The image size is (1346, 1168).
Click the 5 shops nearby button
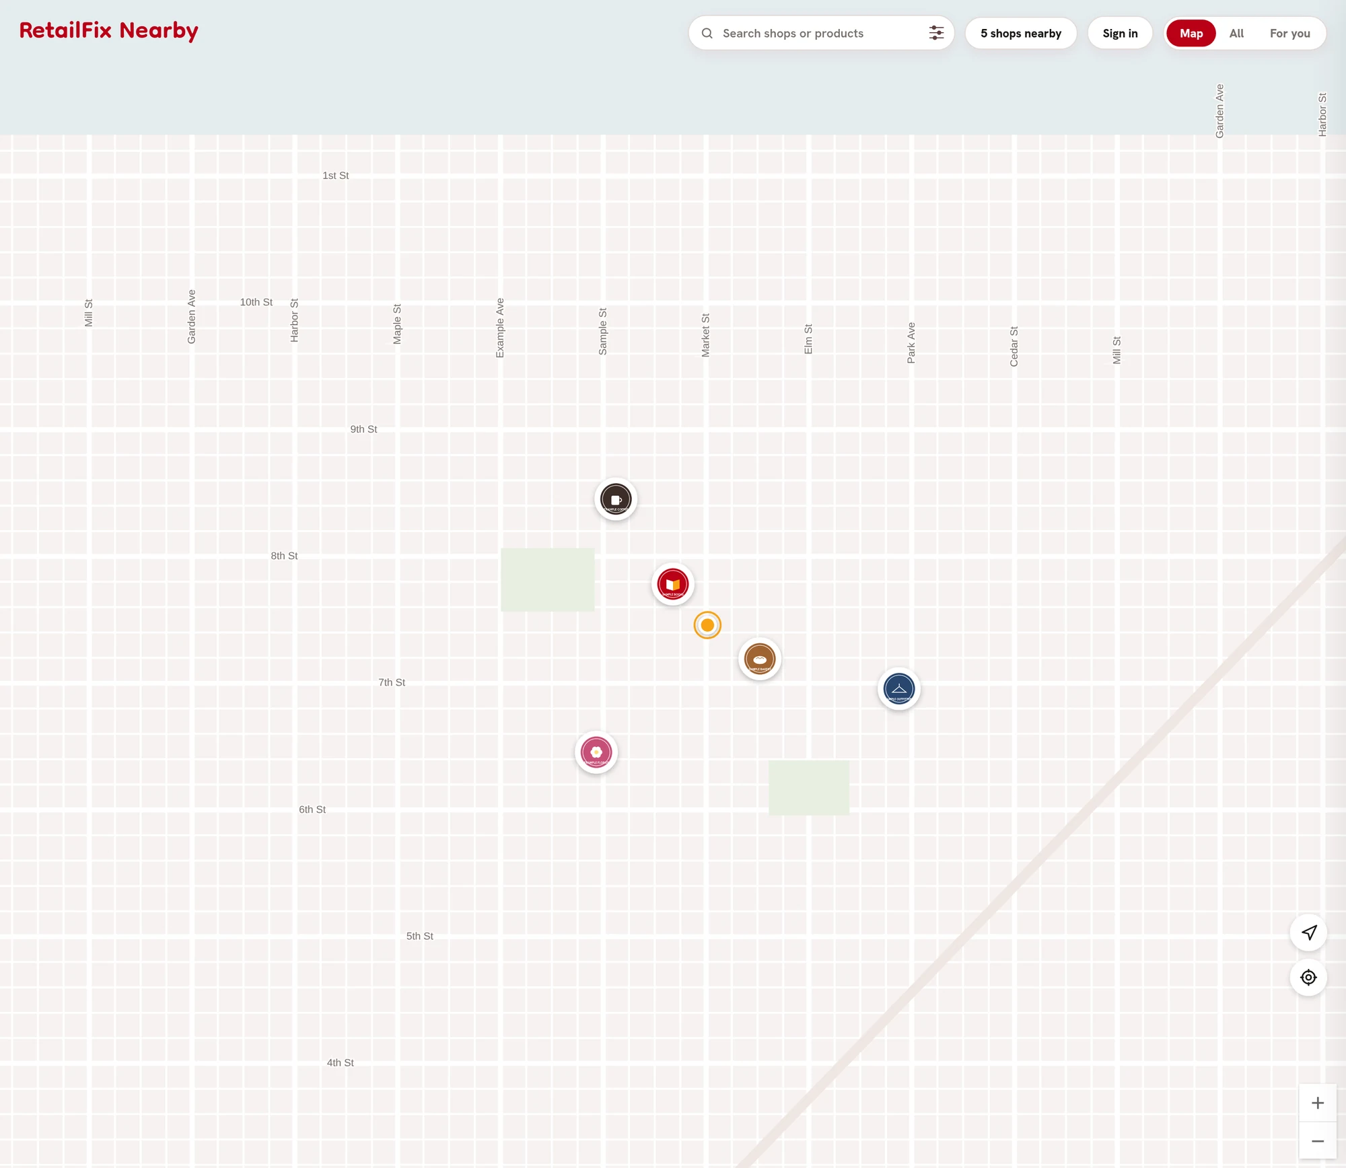click(x=1021, y=33)
